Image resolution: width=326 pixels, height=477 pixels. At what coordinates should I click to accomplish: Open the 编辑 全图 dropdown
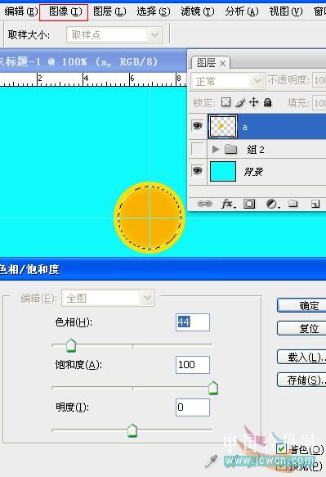(x=108, y=298)
